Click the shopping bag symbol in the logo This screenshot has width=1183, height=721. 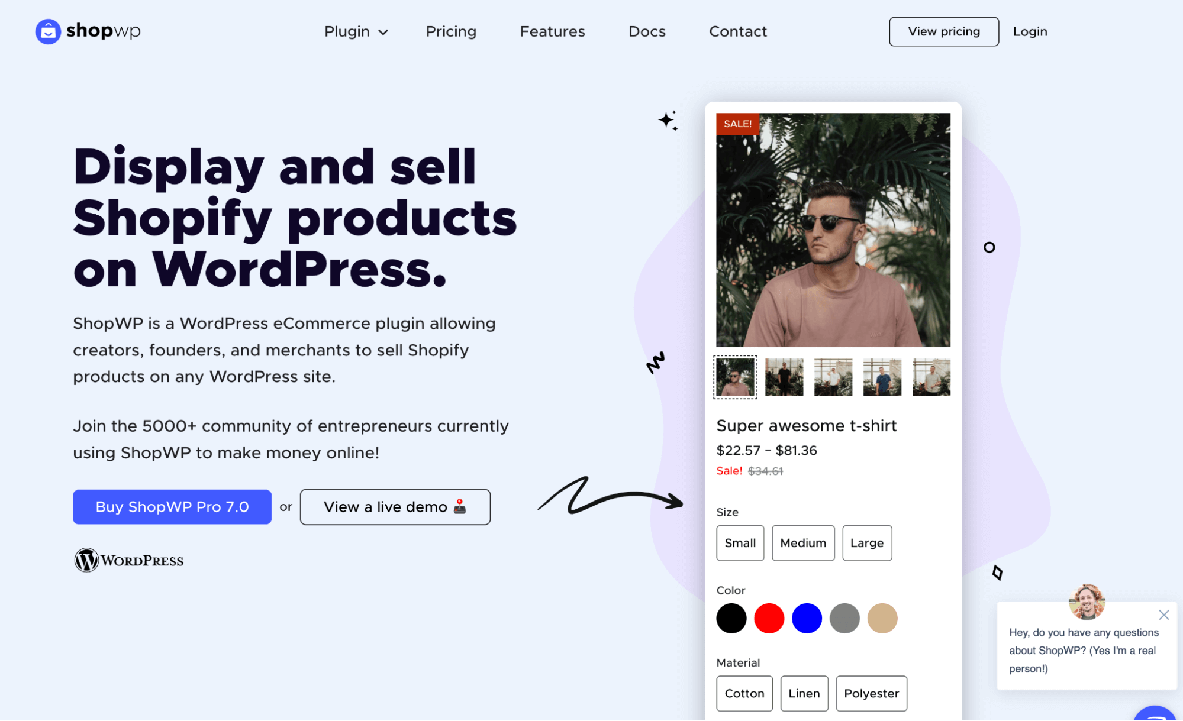point(48,31)
